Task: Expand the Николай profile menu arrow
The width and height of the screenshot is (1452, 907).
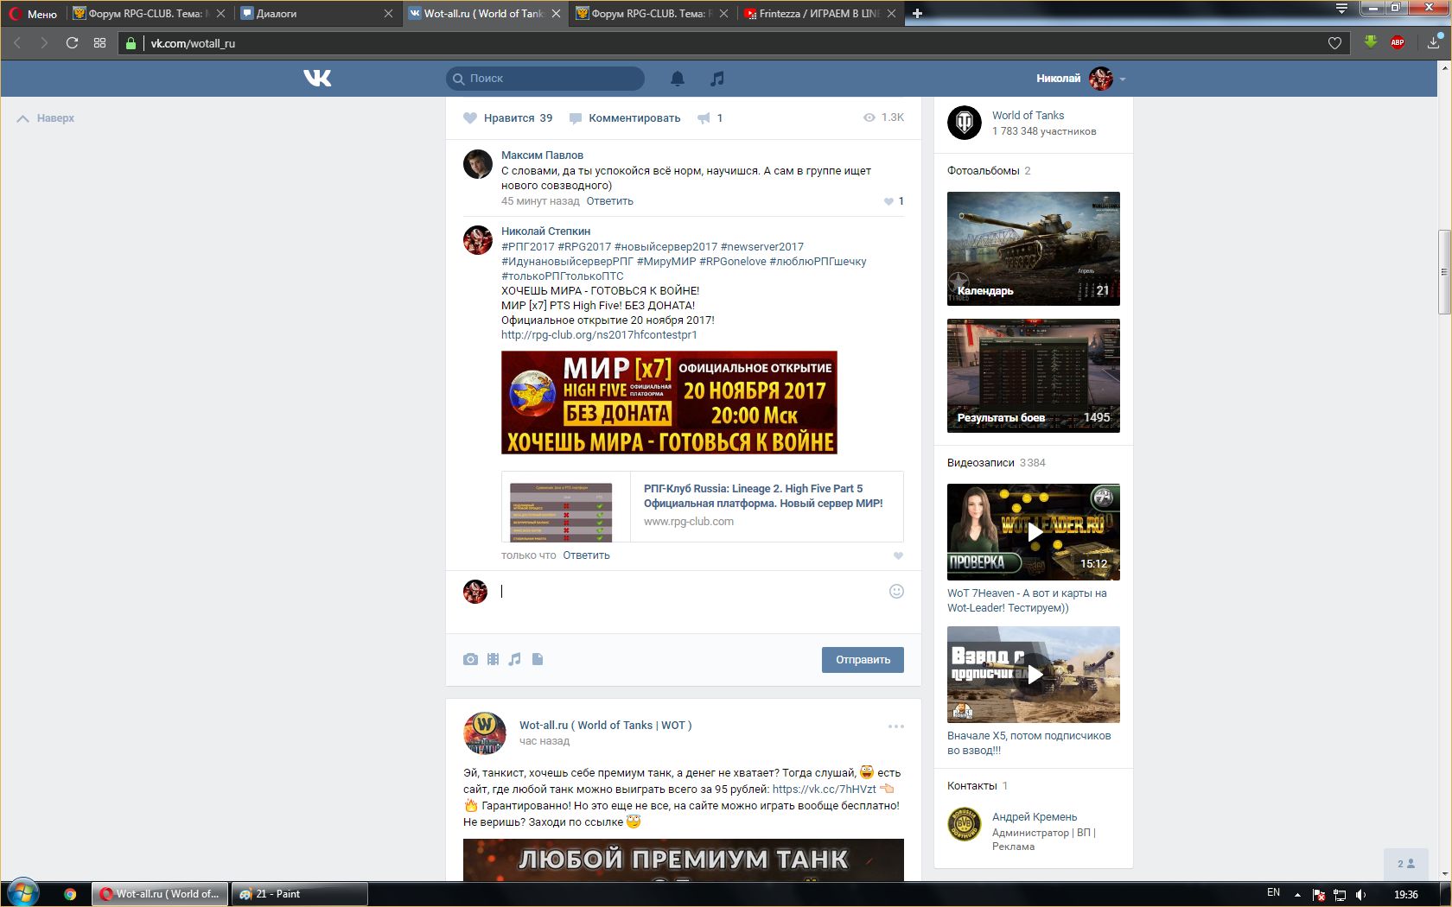Action: [1123, 79]
